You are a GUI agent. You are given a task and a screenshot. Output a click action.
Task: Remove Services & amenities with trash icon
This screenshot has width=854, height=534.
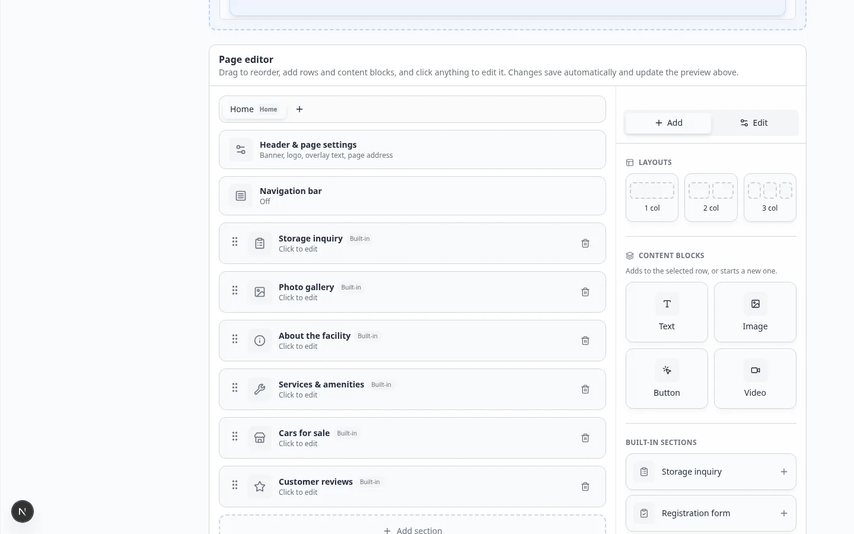coord(585,389)
